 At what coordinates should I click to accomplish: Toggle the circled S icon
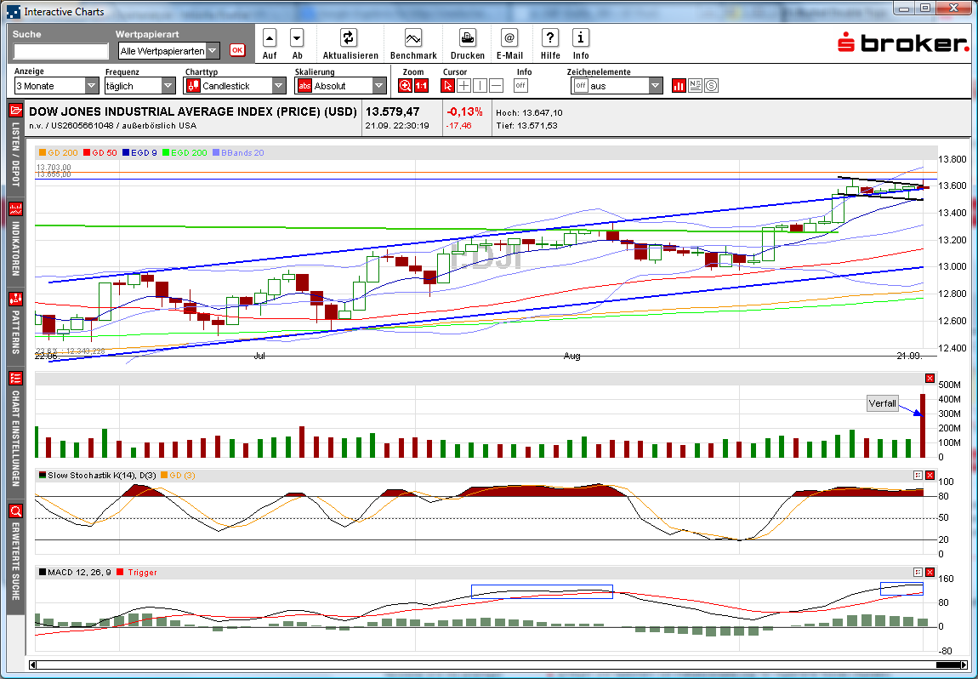(x=711, y=85)
